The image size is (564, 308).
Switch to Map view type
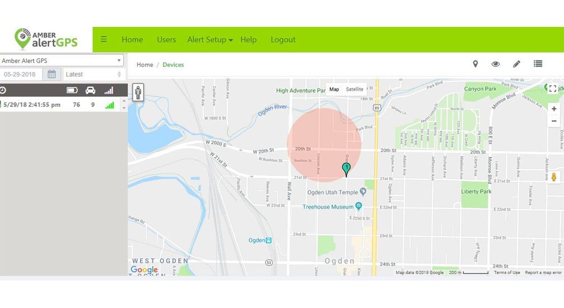click(334, 89)
